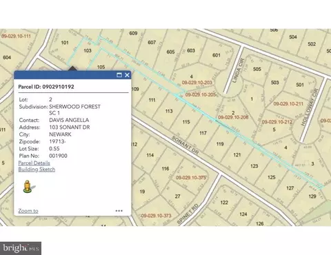Screen dimensions: 331x255
Task: Select parcel 117 on the map
Action: [203, 133]
